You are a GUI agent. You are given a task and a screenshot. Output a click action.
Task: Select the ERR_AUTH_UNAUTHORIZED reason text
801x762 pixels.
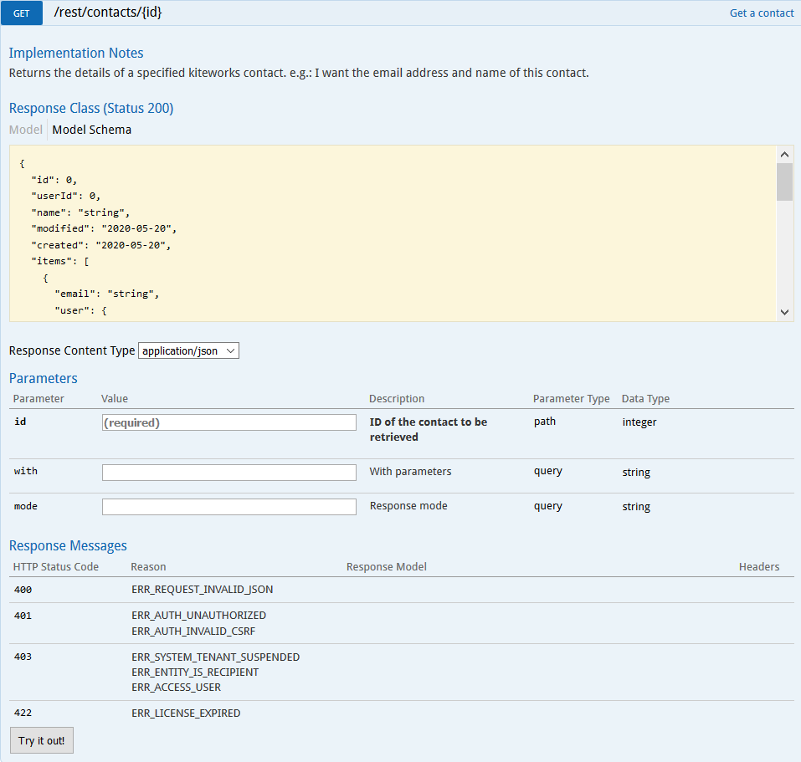click(198, 616)
